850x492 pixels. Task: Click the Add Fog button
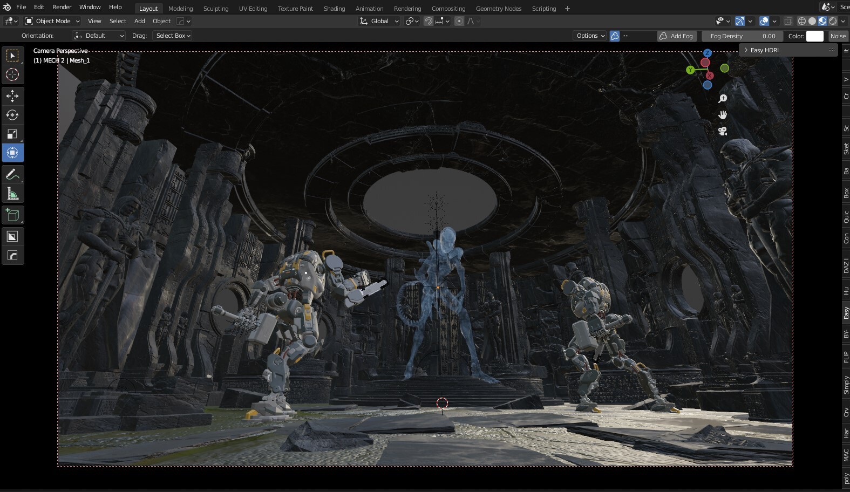click(x=676, y=36)
